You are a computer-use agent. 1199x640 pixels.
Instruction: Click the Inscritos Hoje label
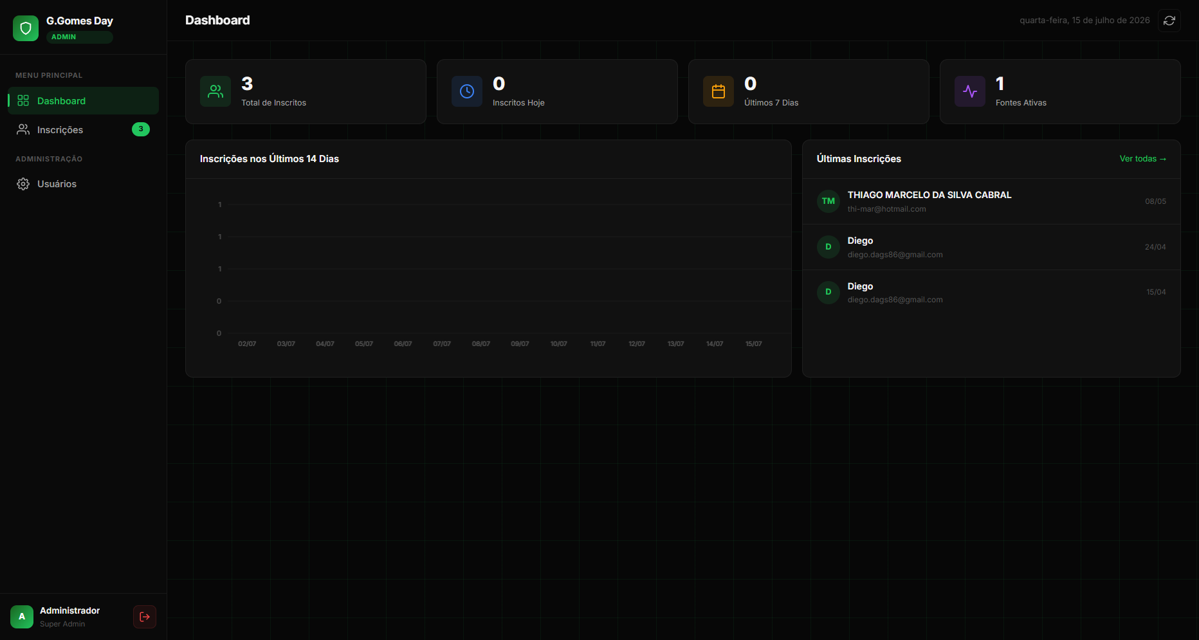pyautogui.click(x=518, y=103)
